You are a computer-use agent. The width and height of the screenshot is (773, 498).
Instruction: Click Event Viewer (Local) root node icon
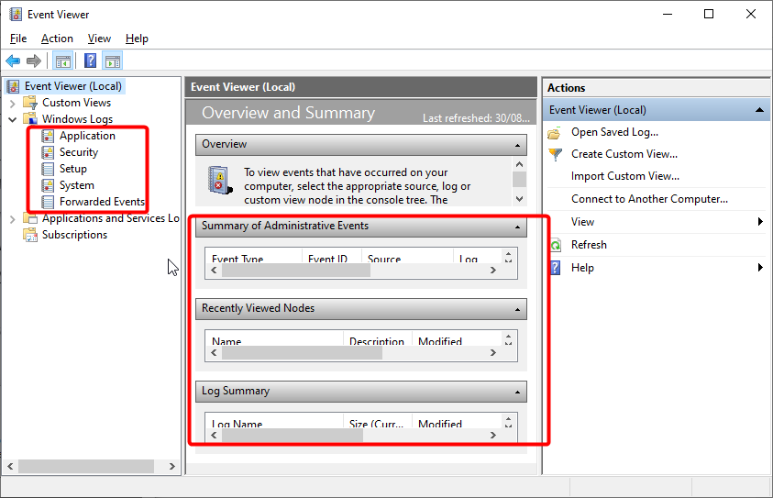pyautogui.click(x=14, y=86)
